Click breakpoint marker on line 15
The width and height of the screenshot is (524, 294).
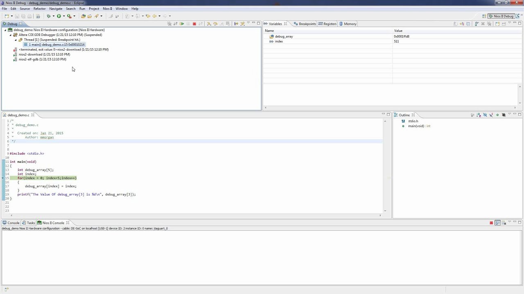[x=3, y=178]
